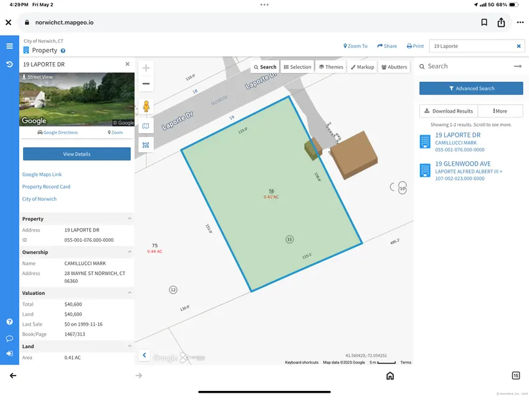Click the help question mark in the sidebar
The width and height of the screenshot is (529, 396).
[10, 322]
